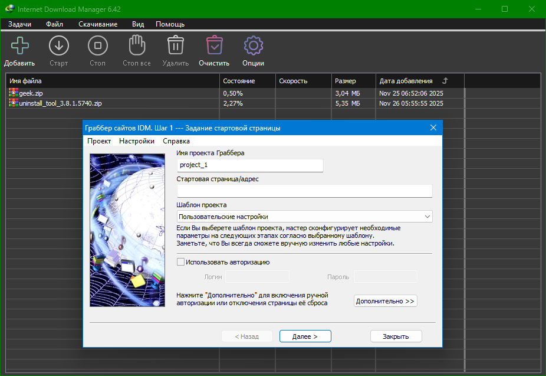Image resolution: width=546 pixels, height=376 pixels.
Task: Open the grabber Настройки menu
Action: 137,141
